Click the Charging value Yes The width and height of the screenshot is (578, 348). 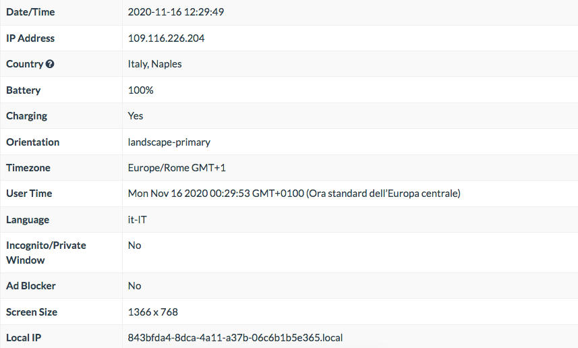[136, 116]
